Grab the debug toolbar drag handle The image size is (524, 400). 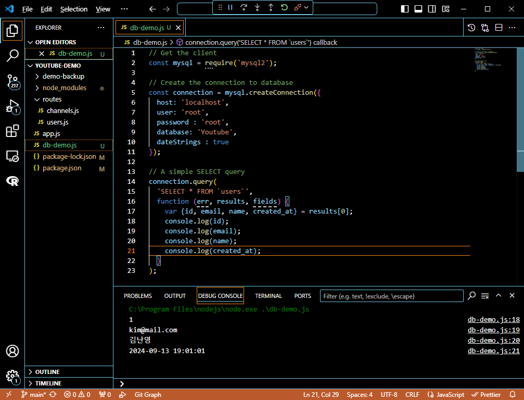pos(220,7)
